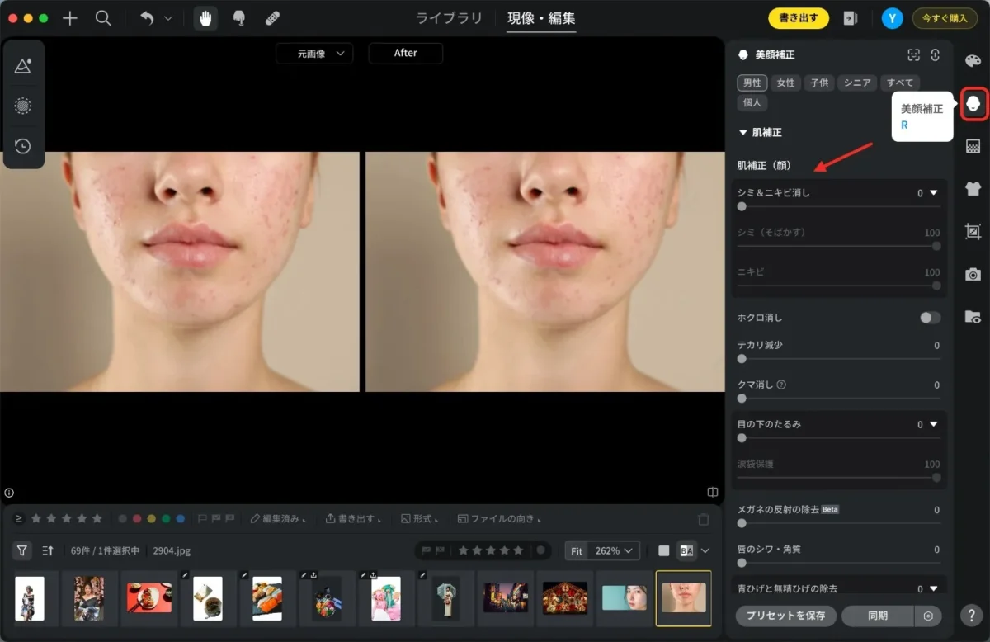Screen dimensions: 990x642
Task: Open the ファイルの向き filter dropdown
Action: 500,519
